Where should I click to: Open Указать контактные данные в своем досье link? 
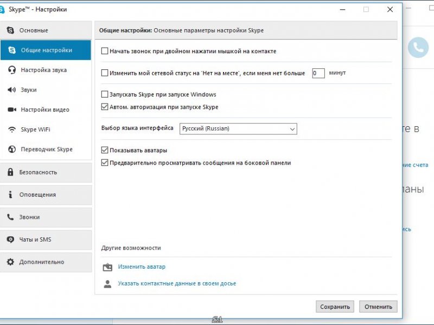[177, 283]
